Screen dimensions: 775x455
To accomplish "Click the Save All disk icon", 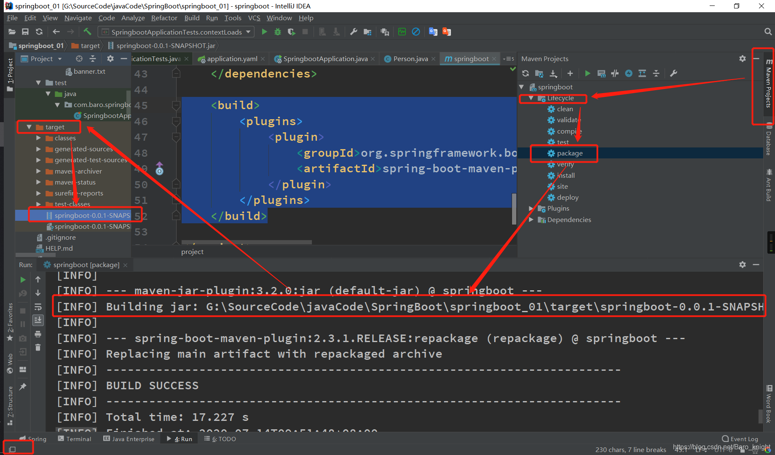I will 25,32.
